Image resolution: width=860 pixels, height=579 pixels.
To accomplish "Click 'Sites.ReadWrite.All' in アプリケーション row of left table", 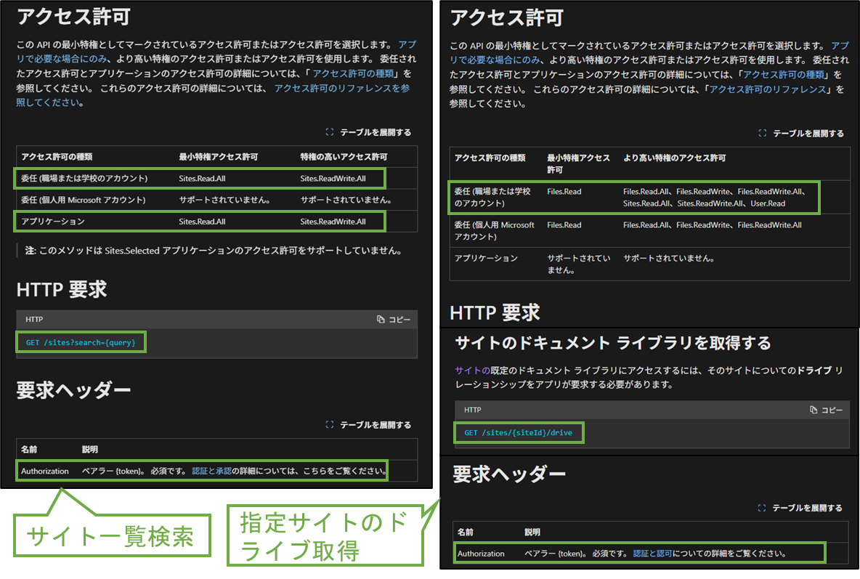I will click(x=333, y=222).
